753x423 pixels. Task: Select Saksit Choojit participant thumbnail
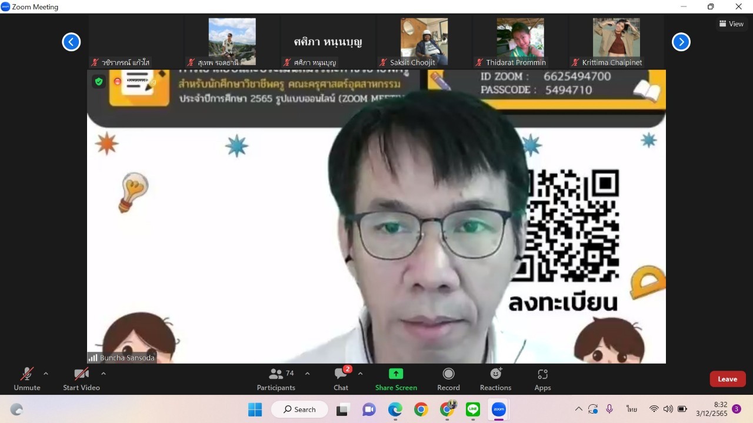pos(424,42)
